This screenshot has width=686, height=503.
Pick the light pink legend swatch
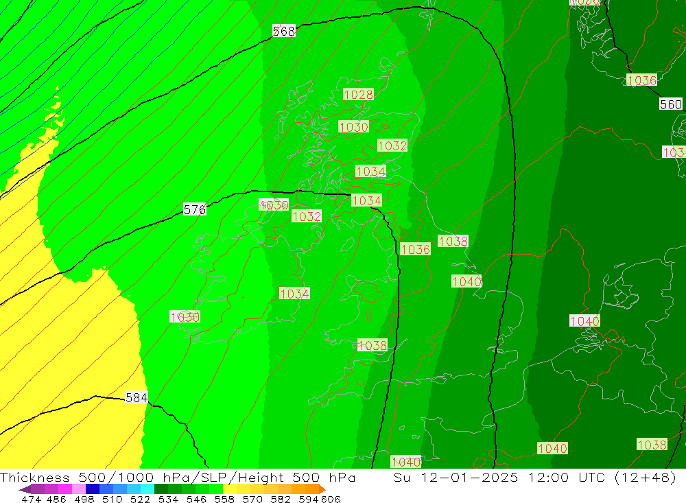(x=79, y=489)
